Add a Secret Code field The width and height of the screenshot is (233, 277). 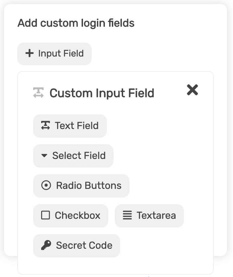(x=77, y=246)
